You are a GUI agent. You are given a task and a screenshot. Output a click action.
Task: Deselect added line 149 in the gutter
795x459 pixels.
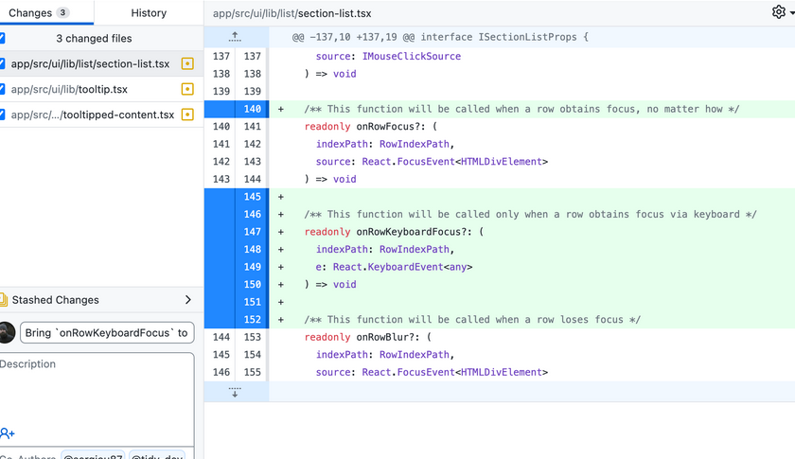[x=237, y=267]
